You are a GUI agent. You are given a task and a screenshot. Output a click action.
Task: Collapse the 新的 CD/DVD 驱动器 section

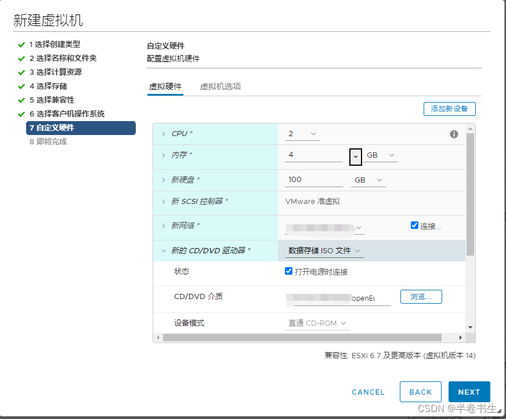click(163, 250)
